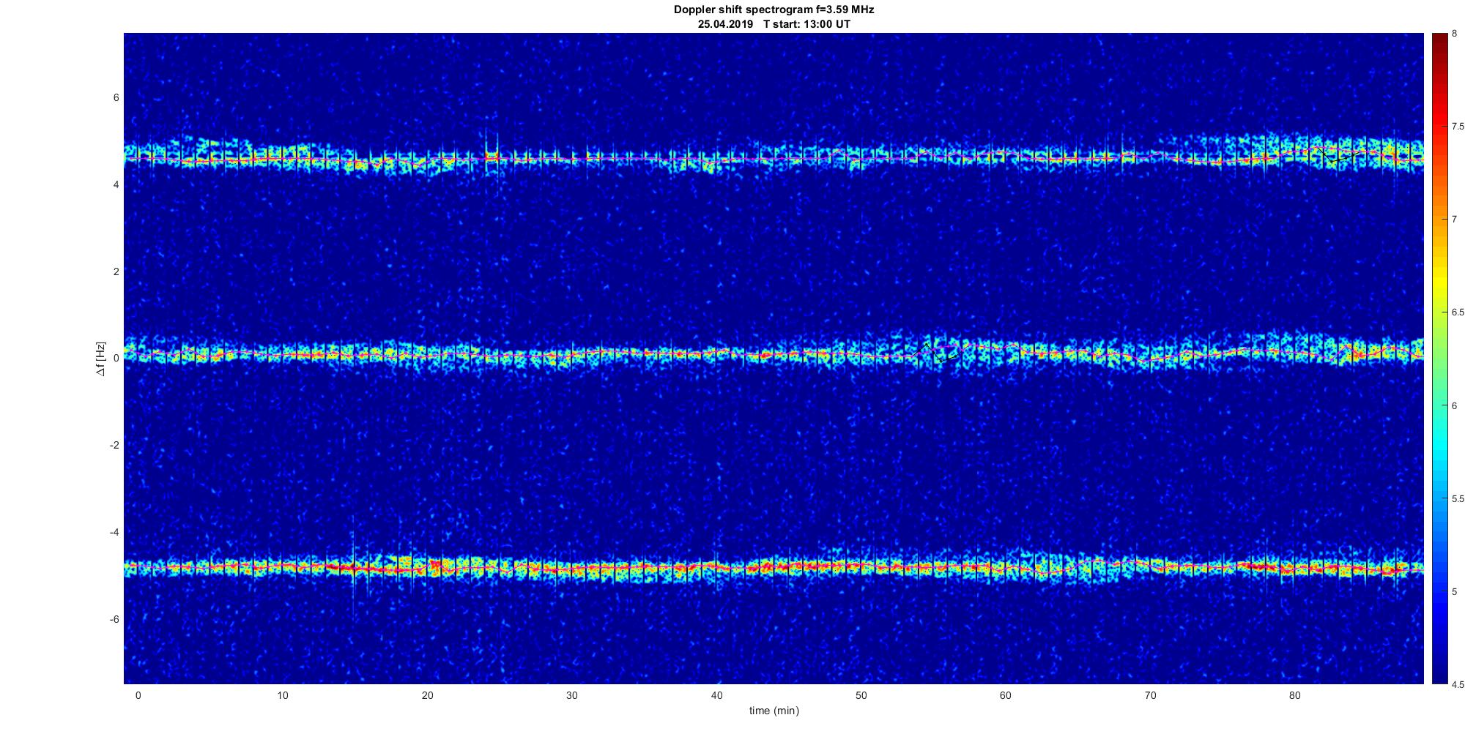Click the subtitle "25.04.2019 T start: 13:00 UT"
The height and width of the screenshot is (734, 1465).
(774, 24)
